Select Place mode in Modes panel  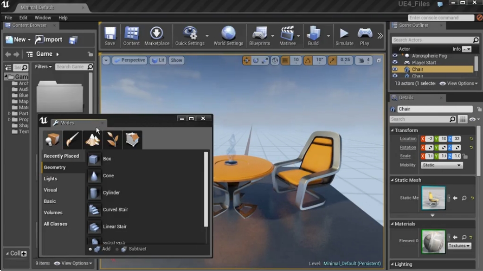tap(52, 140)
